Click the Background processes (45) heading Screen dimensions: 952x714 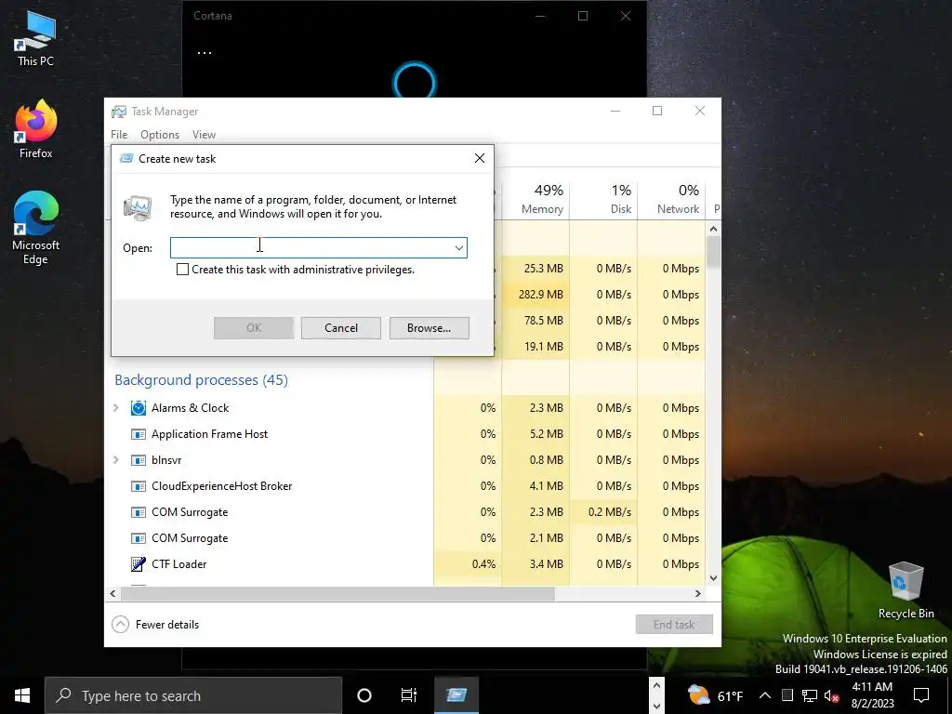point(201,380)
